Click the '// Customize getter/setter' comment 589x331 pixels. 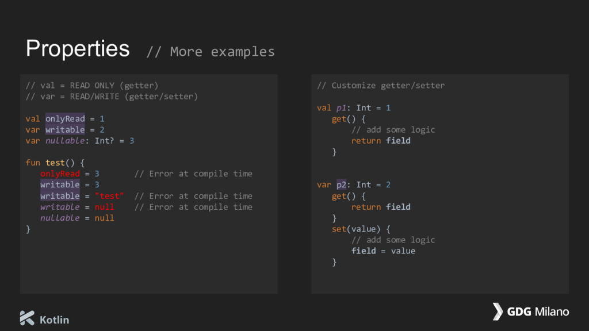pos(381,86)
